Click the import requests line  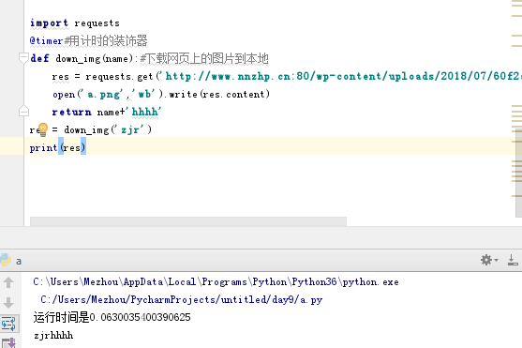pos(75,23)
